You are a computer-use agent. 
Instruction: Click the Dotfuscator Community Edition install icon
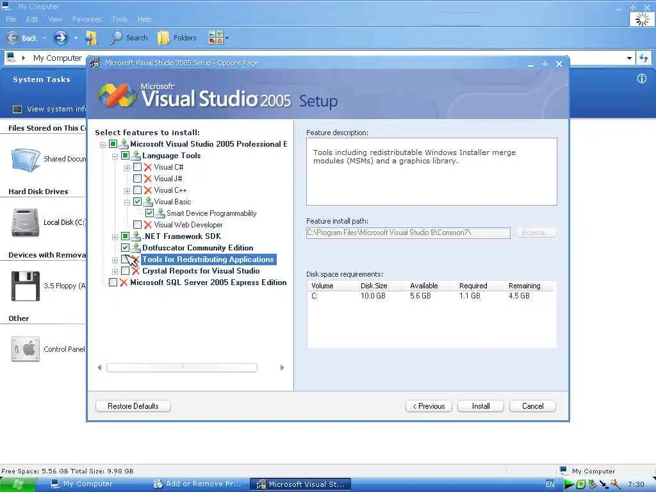coord(136,248)
